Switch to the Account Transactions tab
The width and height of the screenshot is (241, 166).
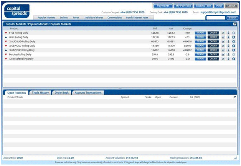tap(88, 93)
